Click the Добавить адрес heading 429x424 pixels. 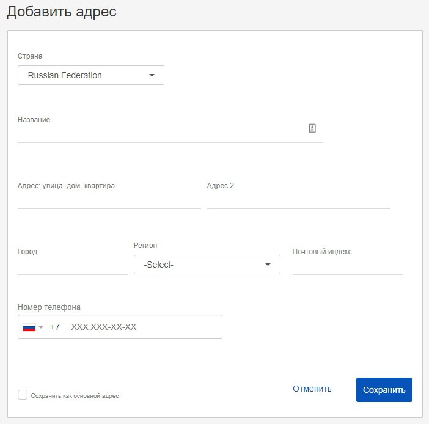(62, 12)
